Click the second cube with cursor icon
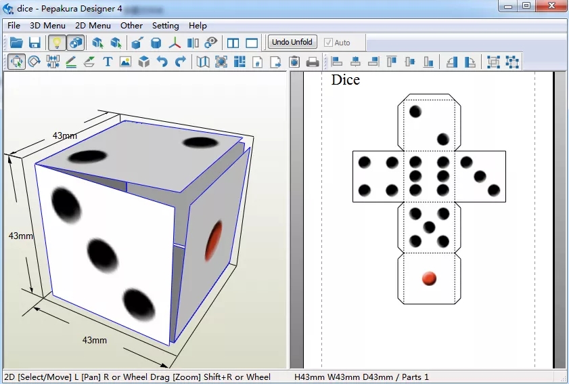 (x=116, y=43)
